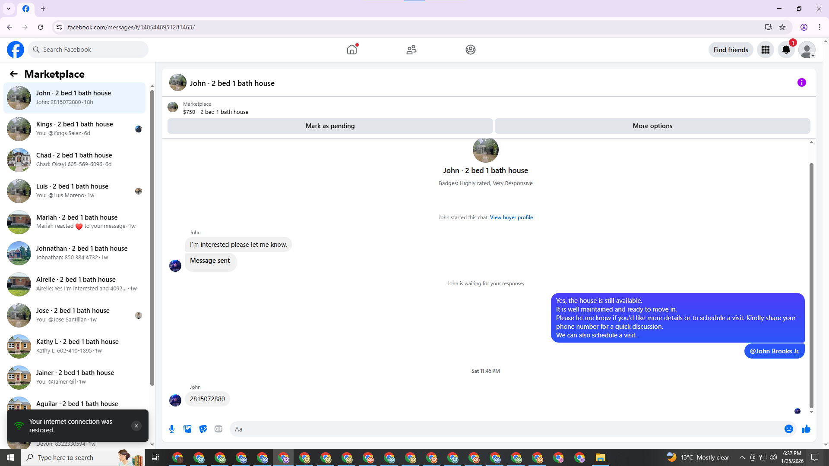Show hidden system tray icons

(x=742, y=457)
